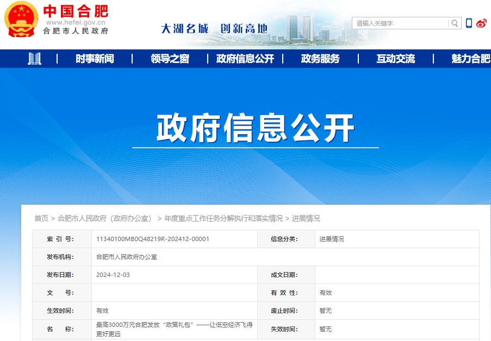
Task: Open 政务服务 in the navigation bar
Action: click(x=320, y=59)
